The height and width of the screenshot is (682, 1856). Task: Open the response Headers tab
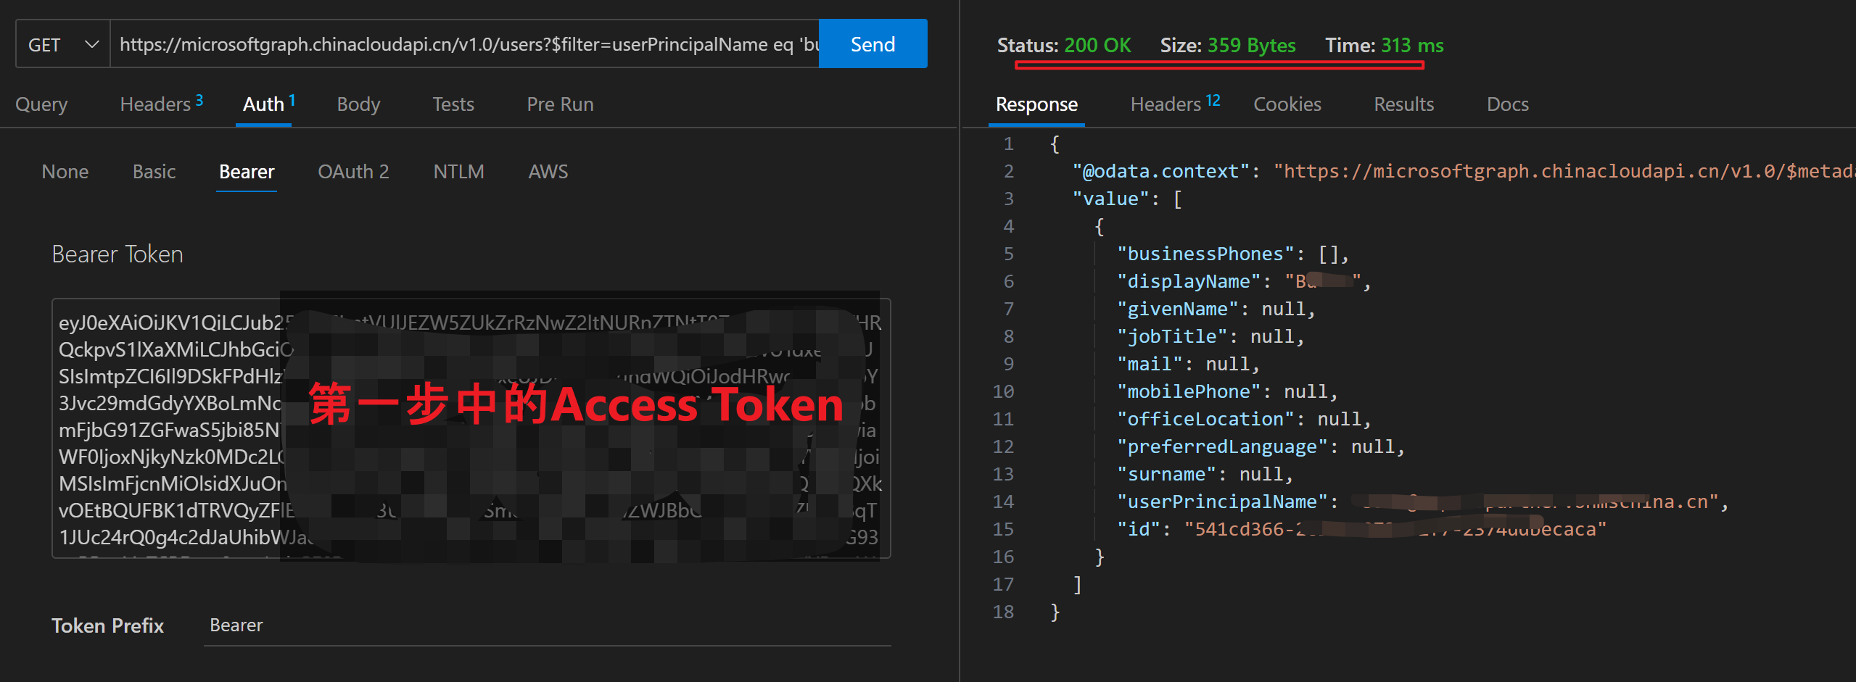[1165, 104]
